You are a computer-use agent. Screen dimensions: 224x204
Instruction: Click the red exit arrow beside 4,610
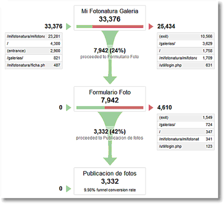(x=151, y=107)
